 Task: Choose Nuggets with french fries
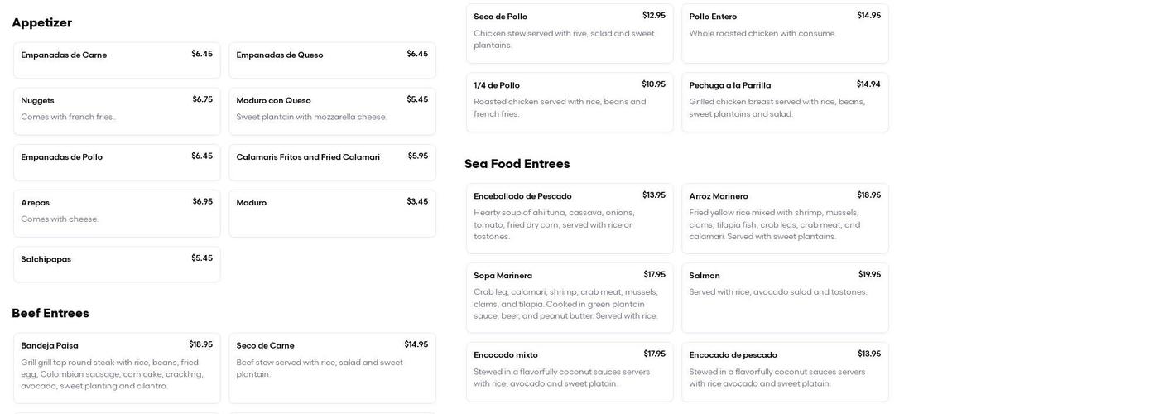click(x=117, y=111)
